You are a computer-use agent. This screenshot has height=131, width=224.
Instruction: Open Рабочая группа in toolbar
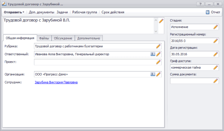coord(85,12)
